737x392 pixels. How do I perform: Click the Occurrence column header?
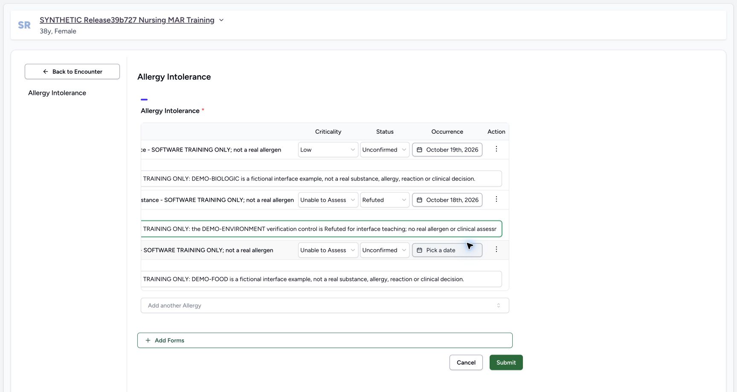[447, 132]
